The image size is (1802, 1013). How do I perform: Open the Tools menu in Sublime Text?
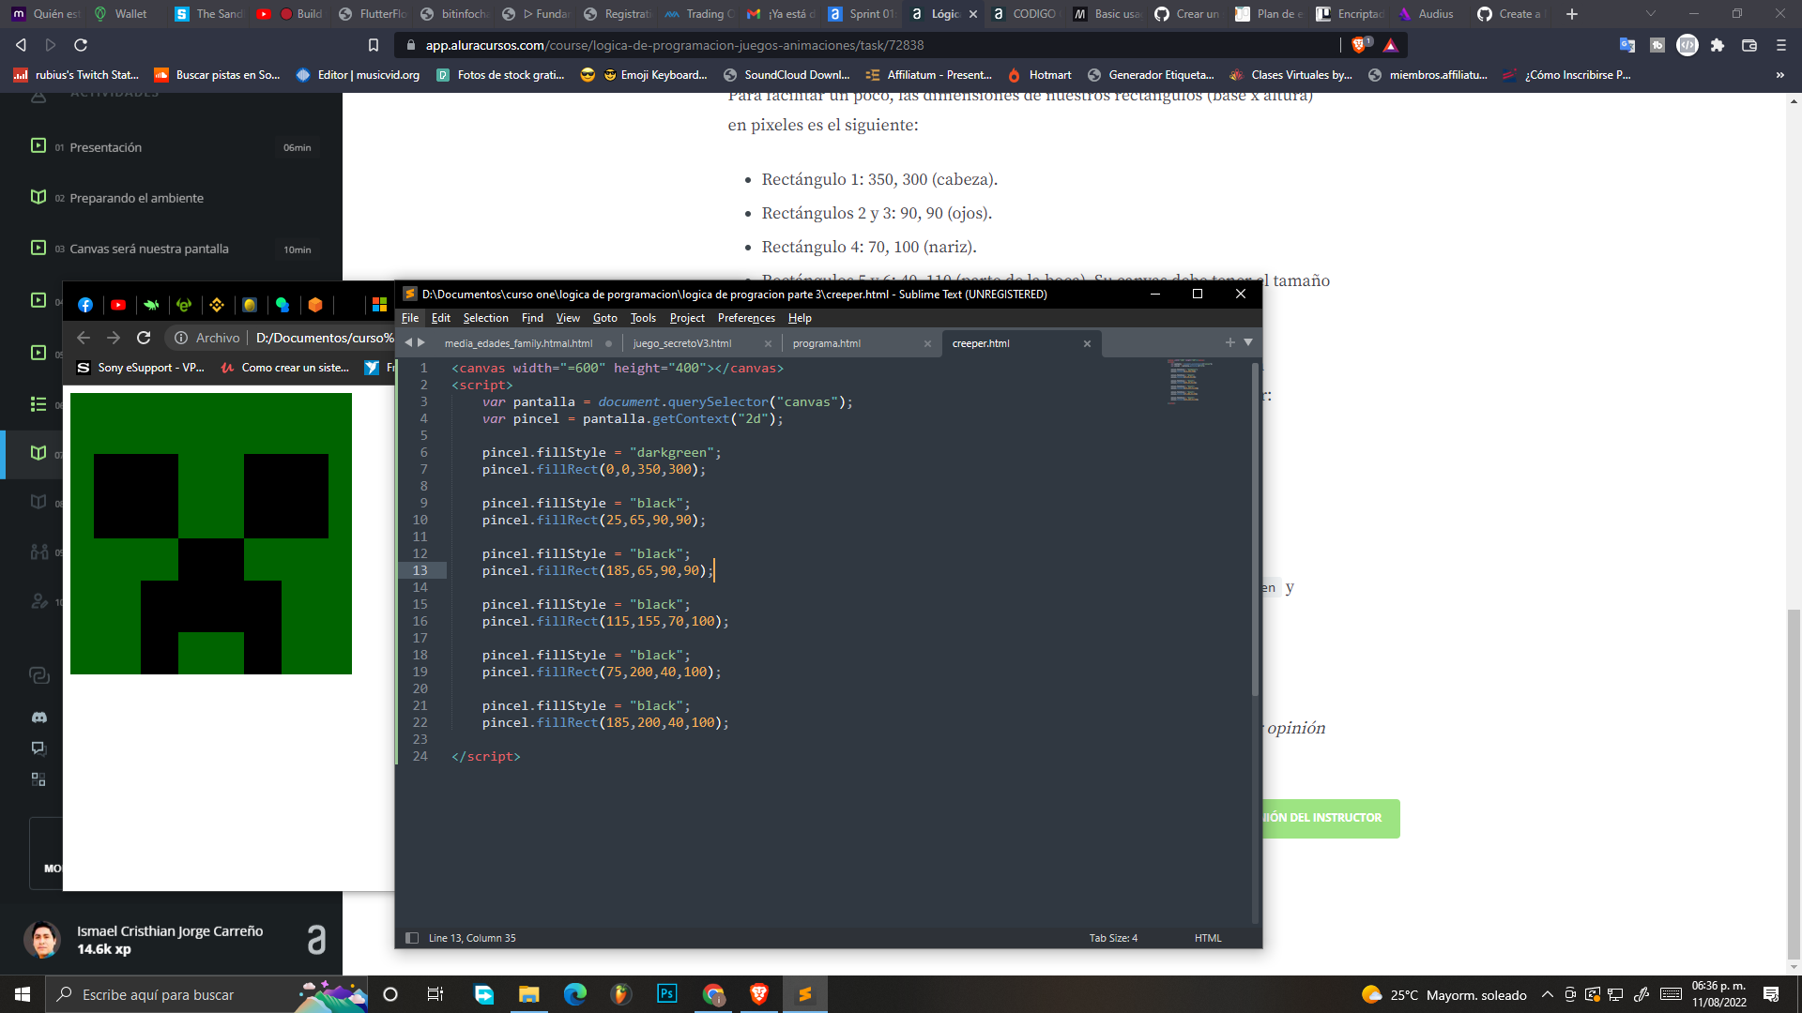643,318
